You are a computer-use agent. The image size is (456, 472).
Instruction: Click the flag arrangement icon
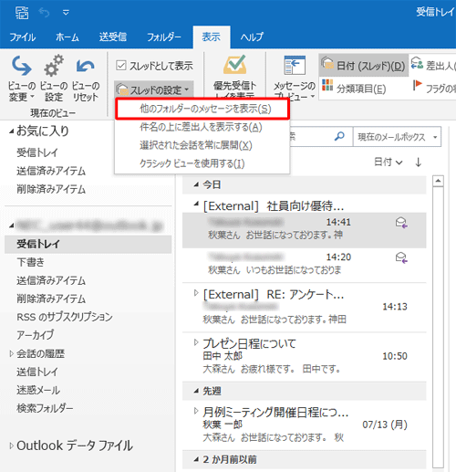(x=418, y=85)
